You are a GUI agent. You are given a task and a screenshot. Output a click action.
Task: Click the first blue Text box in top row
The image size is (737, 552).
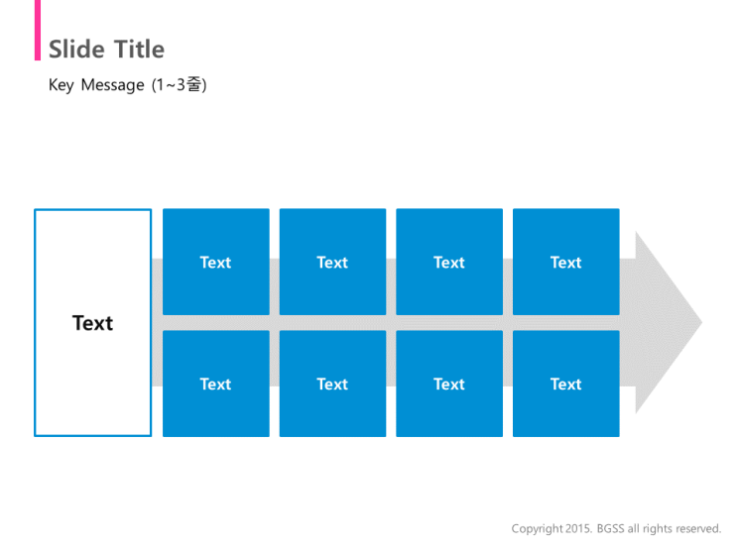[215, 262]
